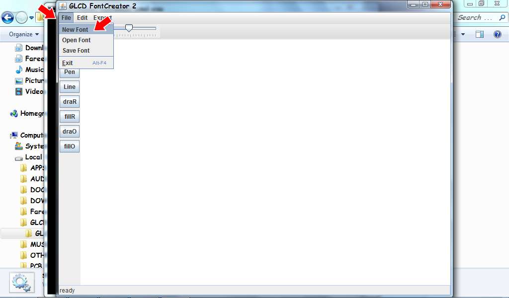The height and width of the screenshot is (298, 509).
Task: Choose New Font from the File menu
Action: tap(75, 29)
